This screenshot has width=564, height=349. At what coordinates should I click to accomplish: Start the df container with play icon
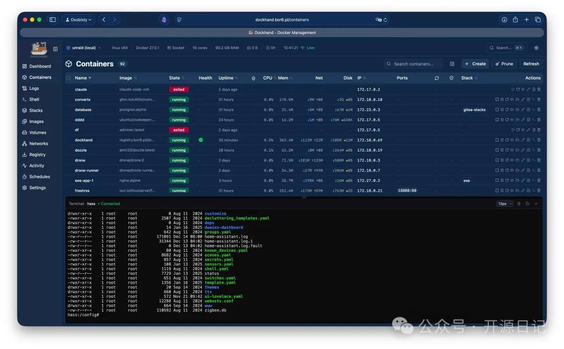[x=513, y=130]
